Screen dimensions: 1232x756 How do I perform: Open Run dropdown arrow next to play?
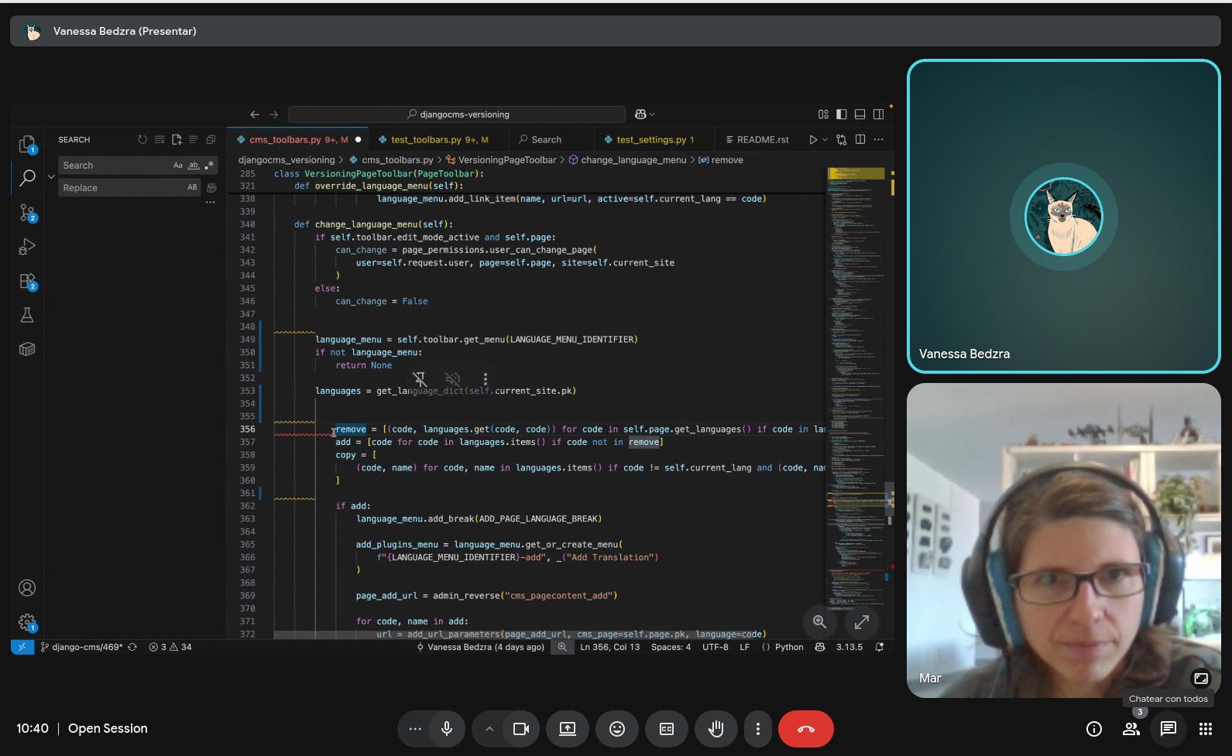(x=825, y=140)
